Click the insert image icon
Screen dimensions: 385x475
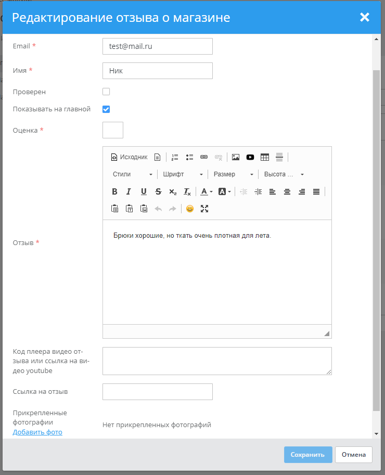click(x=236, y=157)
